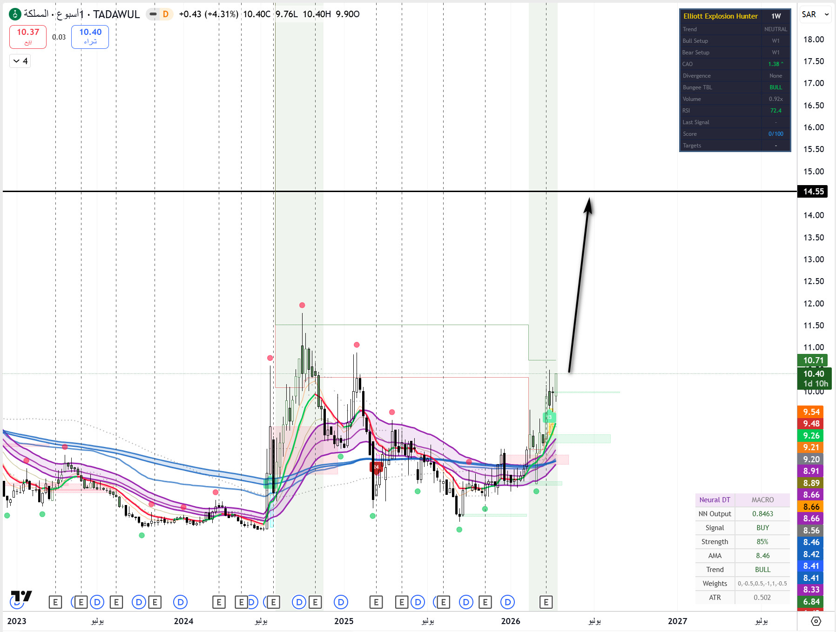This screenshot has height=632, width=836.
Task: Click dividend D marker right of 2024 label
Action: coord(180,602)
